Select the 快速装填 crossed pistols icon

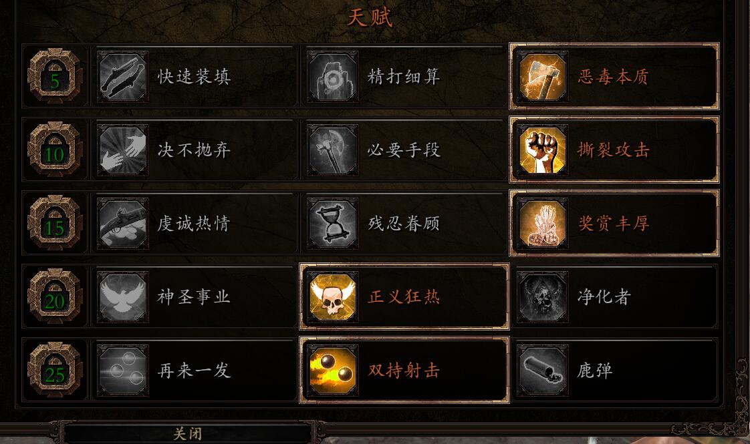point(122,76)
